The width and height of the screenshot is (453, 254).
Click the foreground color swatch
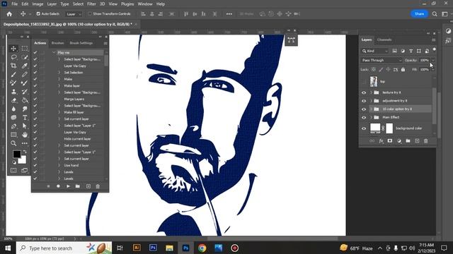click(x=17, y=154)
